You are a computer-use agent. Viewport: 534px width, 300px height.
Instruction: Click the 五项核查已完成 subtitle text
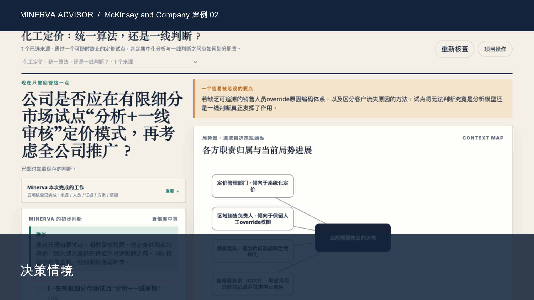[x=73, y=195]
